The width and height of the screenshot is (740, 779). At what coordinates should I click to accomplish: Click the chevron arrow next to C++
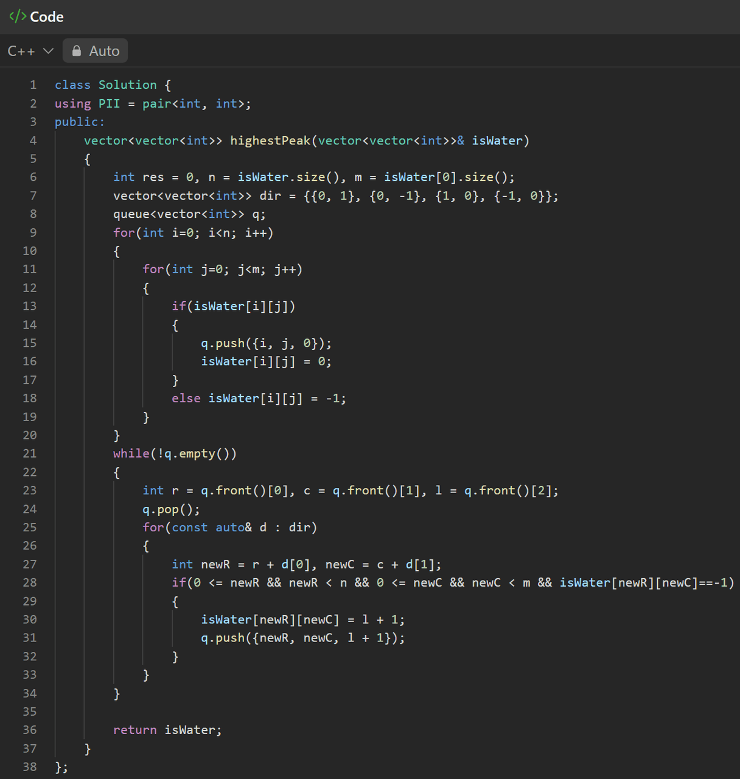49,51
